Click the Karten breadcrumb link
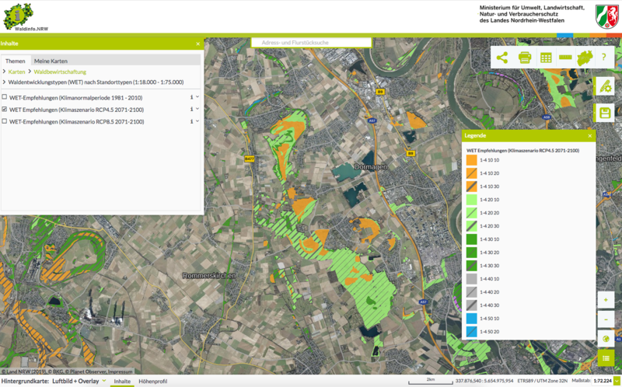 [16, 71]
